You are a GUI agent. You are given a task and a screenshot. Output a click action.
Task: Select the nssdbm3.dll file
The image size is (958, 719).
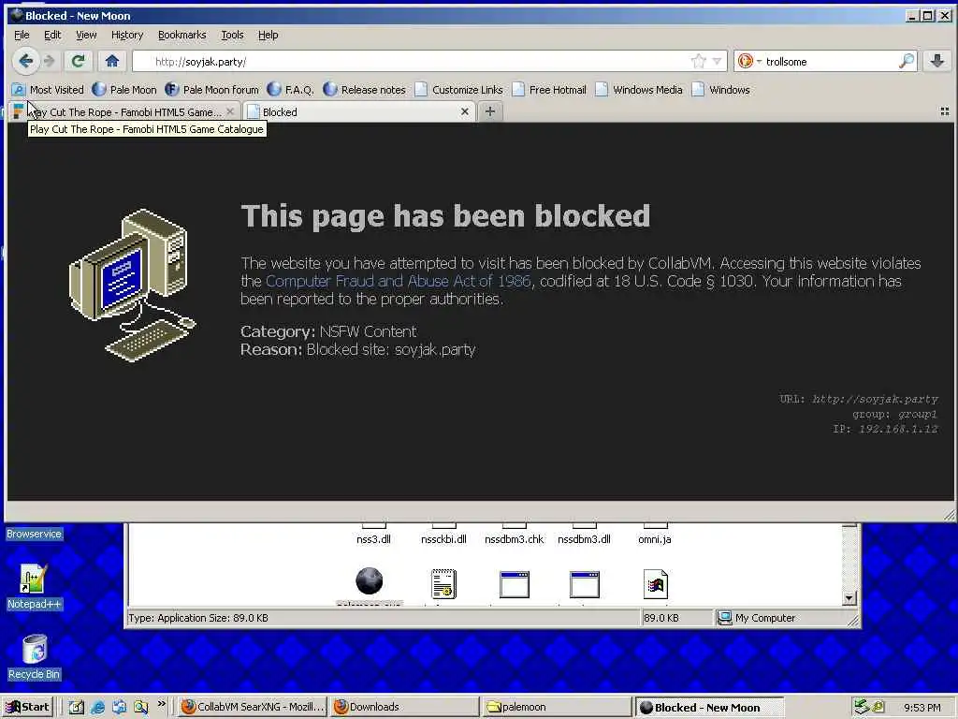[584, 539]
